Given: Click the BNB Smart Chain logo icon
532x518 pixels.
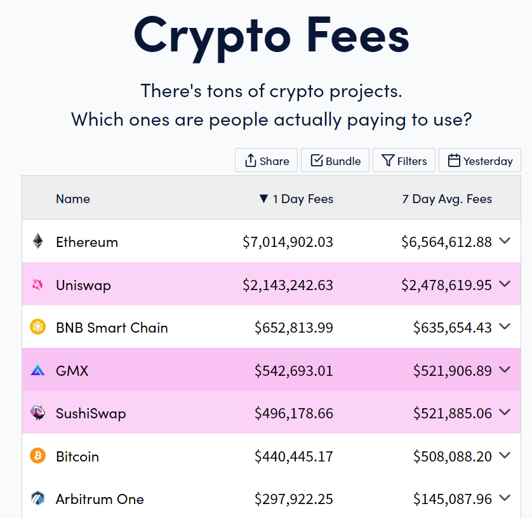Looking at the screenshot, I should (37, 327).
